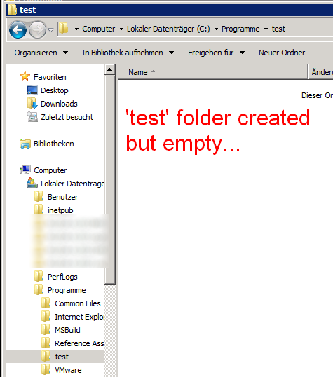Click the navigation pane scrollbar thumb
The image size is (333, 377).
110,180
